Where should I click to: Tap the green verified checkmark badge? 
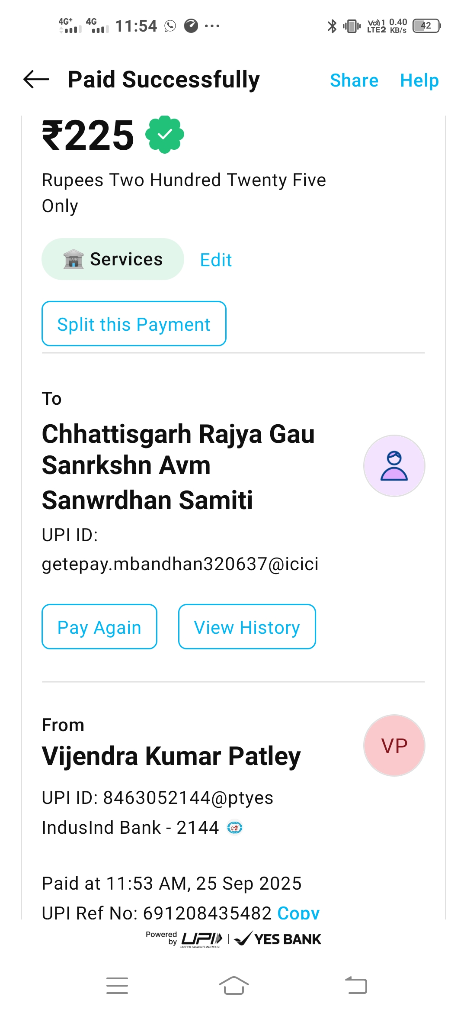pyautogui.click(x=165, y=135)
